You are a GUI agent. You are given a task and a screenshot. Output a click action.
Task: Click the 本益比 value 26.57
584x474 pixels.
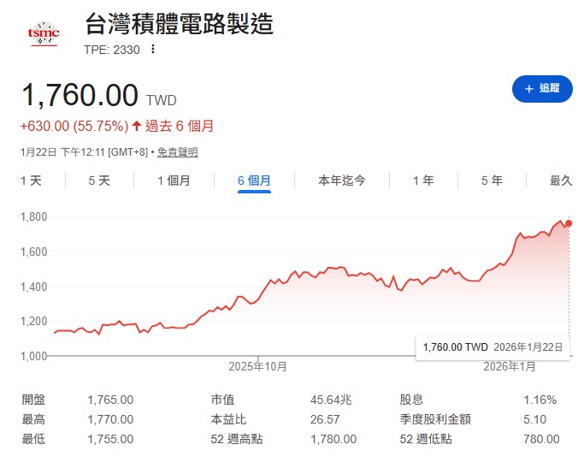tap(325, 419)
